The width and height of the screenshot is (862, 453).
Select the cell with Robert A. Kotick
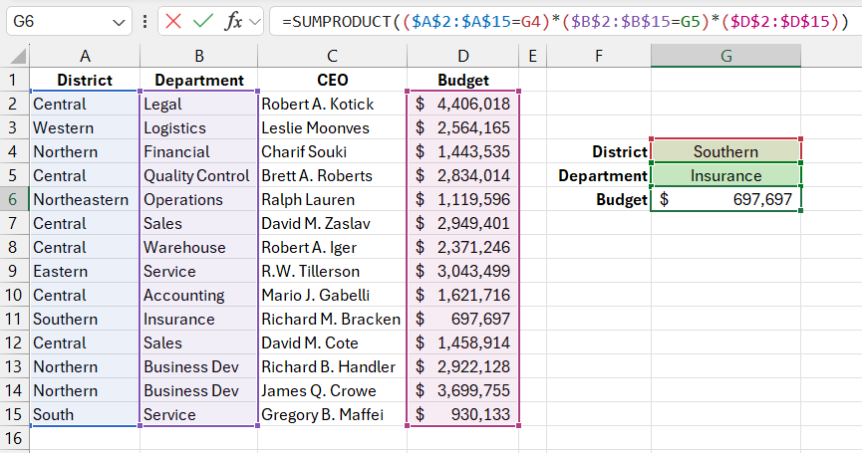coord(332,104)
